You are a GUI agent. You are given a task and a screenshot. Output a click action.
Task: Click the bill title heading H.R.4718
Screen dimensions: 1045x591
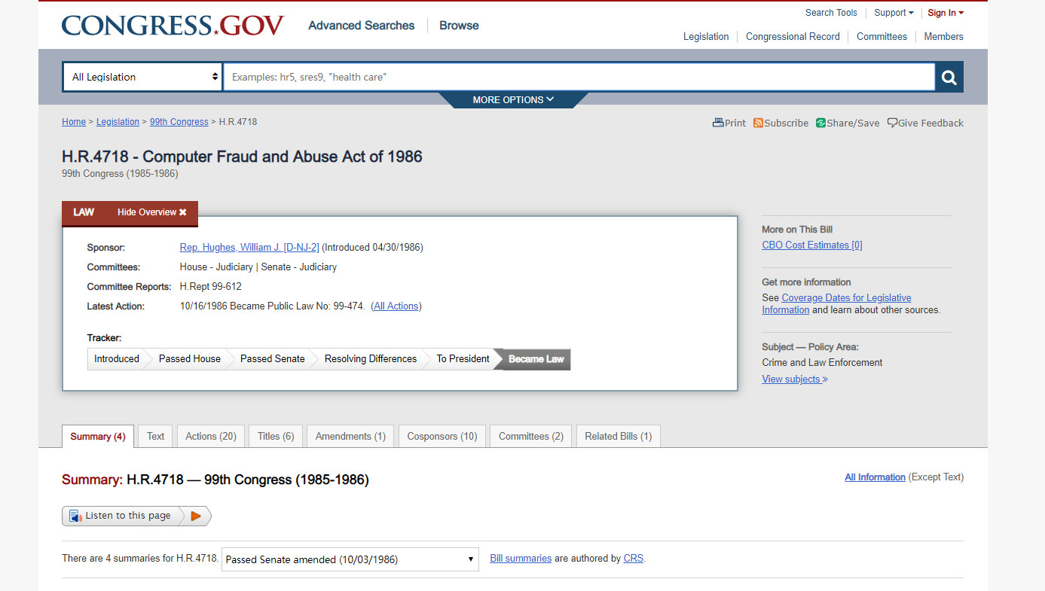[x=242, y=157]
